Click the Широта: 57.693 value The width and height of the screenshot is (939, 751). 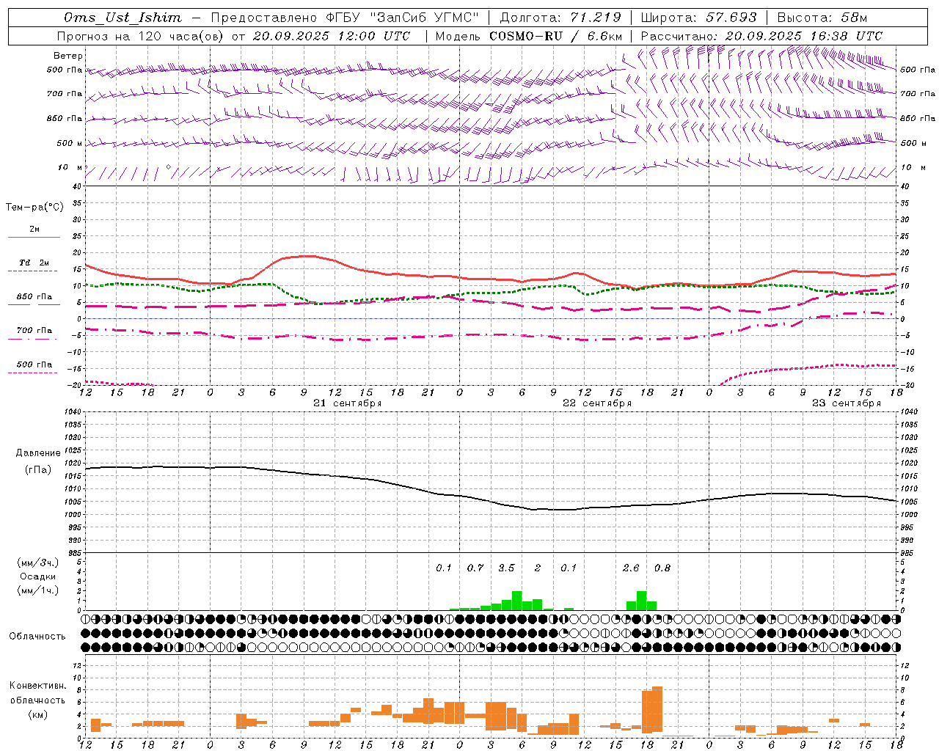(x=698, y=18)
